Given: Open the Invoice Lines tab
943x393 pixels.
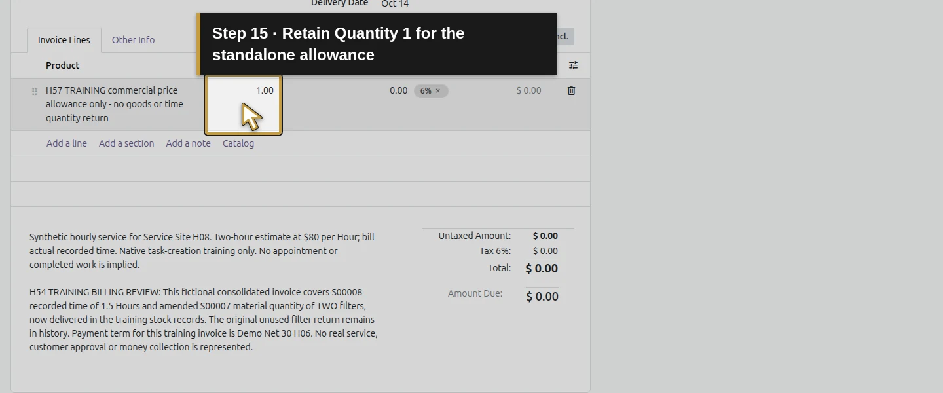Looking at the screenshot, I should pos(64,40).
